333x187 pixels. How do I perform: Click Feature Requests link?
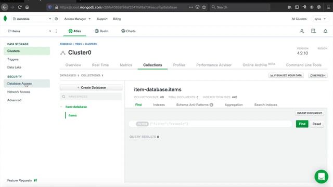(19, 180)
